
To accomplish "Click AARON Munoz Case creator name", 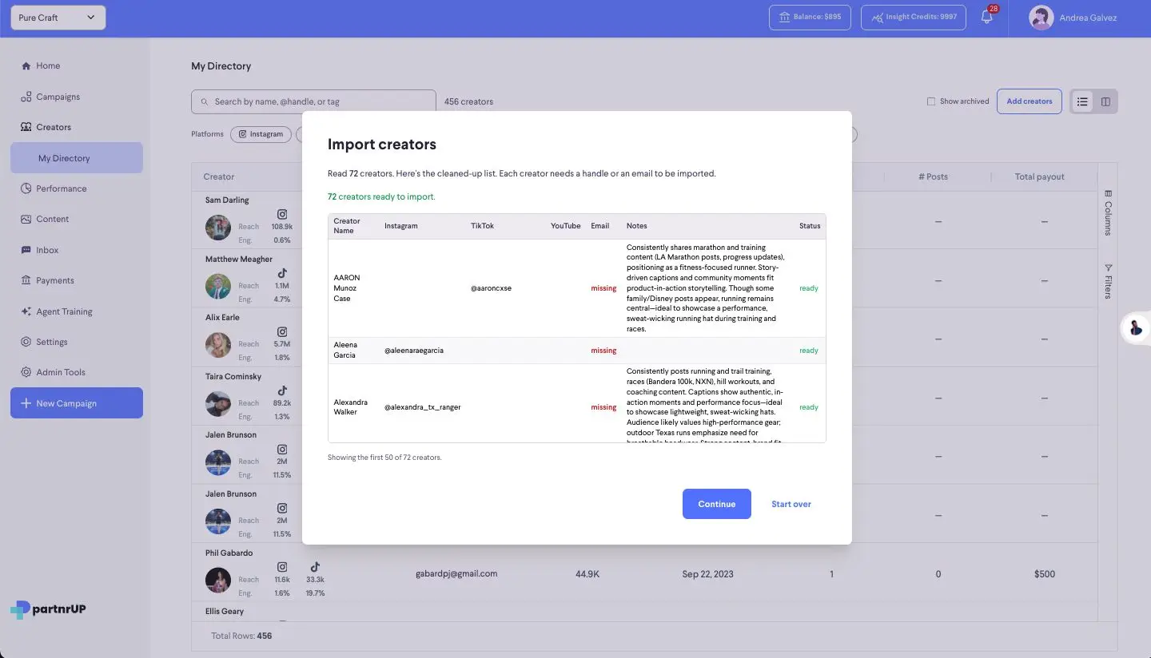I will [x=347, y=288].
